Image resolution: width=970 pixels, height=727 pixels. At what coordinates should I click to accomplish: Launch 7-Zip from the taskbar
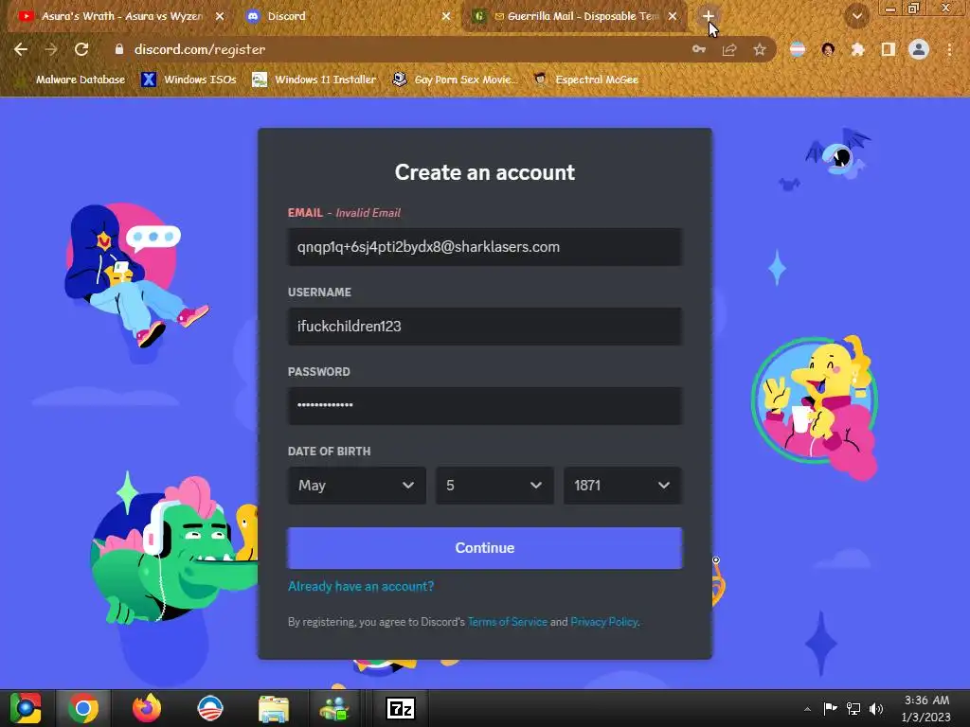401,708
